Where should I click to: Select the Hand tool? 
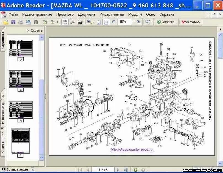pyautogui.click(x=65, y=22)
